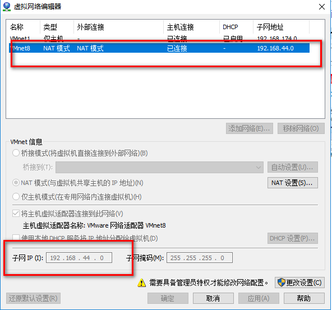Click the 需要具备管理员特权 warning text
This screenshot has width=332, height=310.
coord(209,283)
